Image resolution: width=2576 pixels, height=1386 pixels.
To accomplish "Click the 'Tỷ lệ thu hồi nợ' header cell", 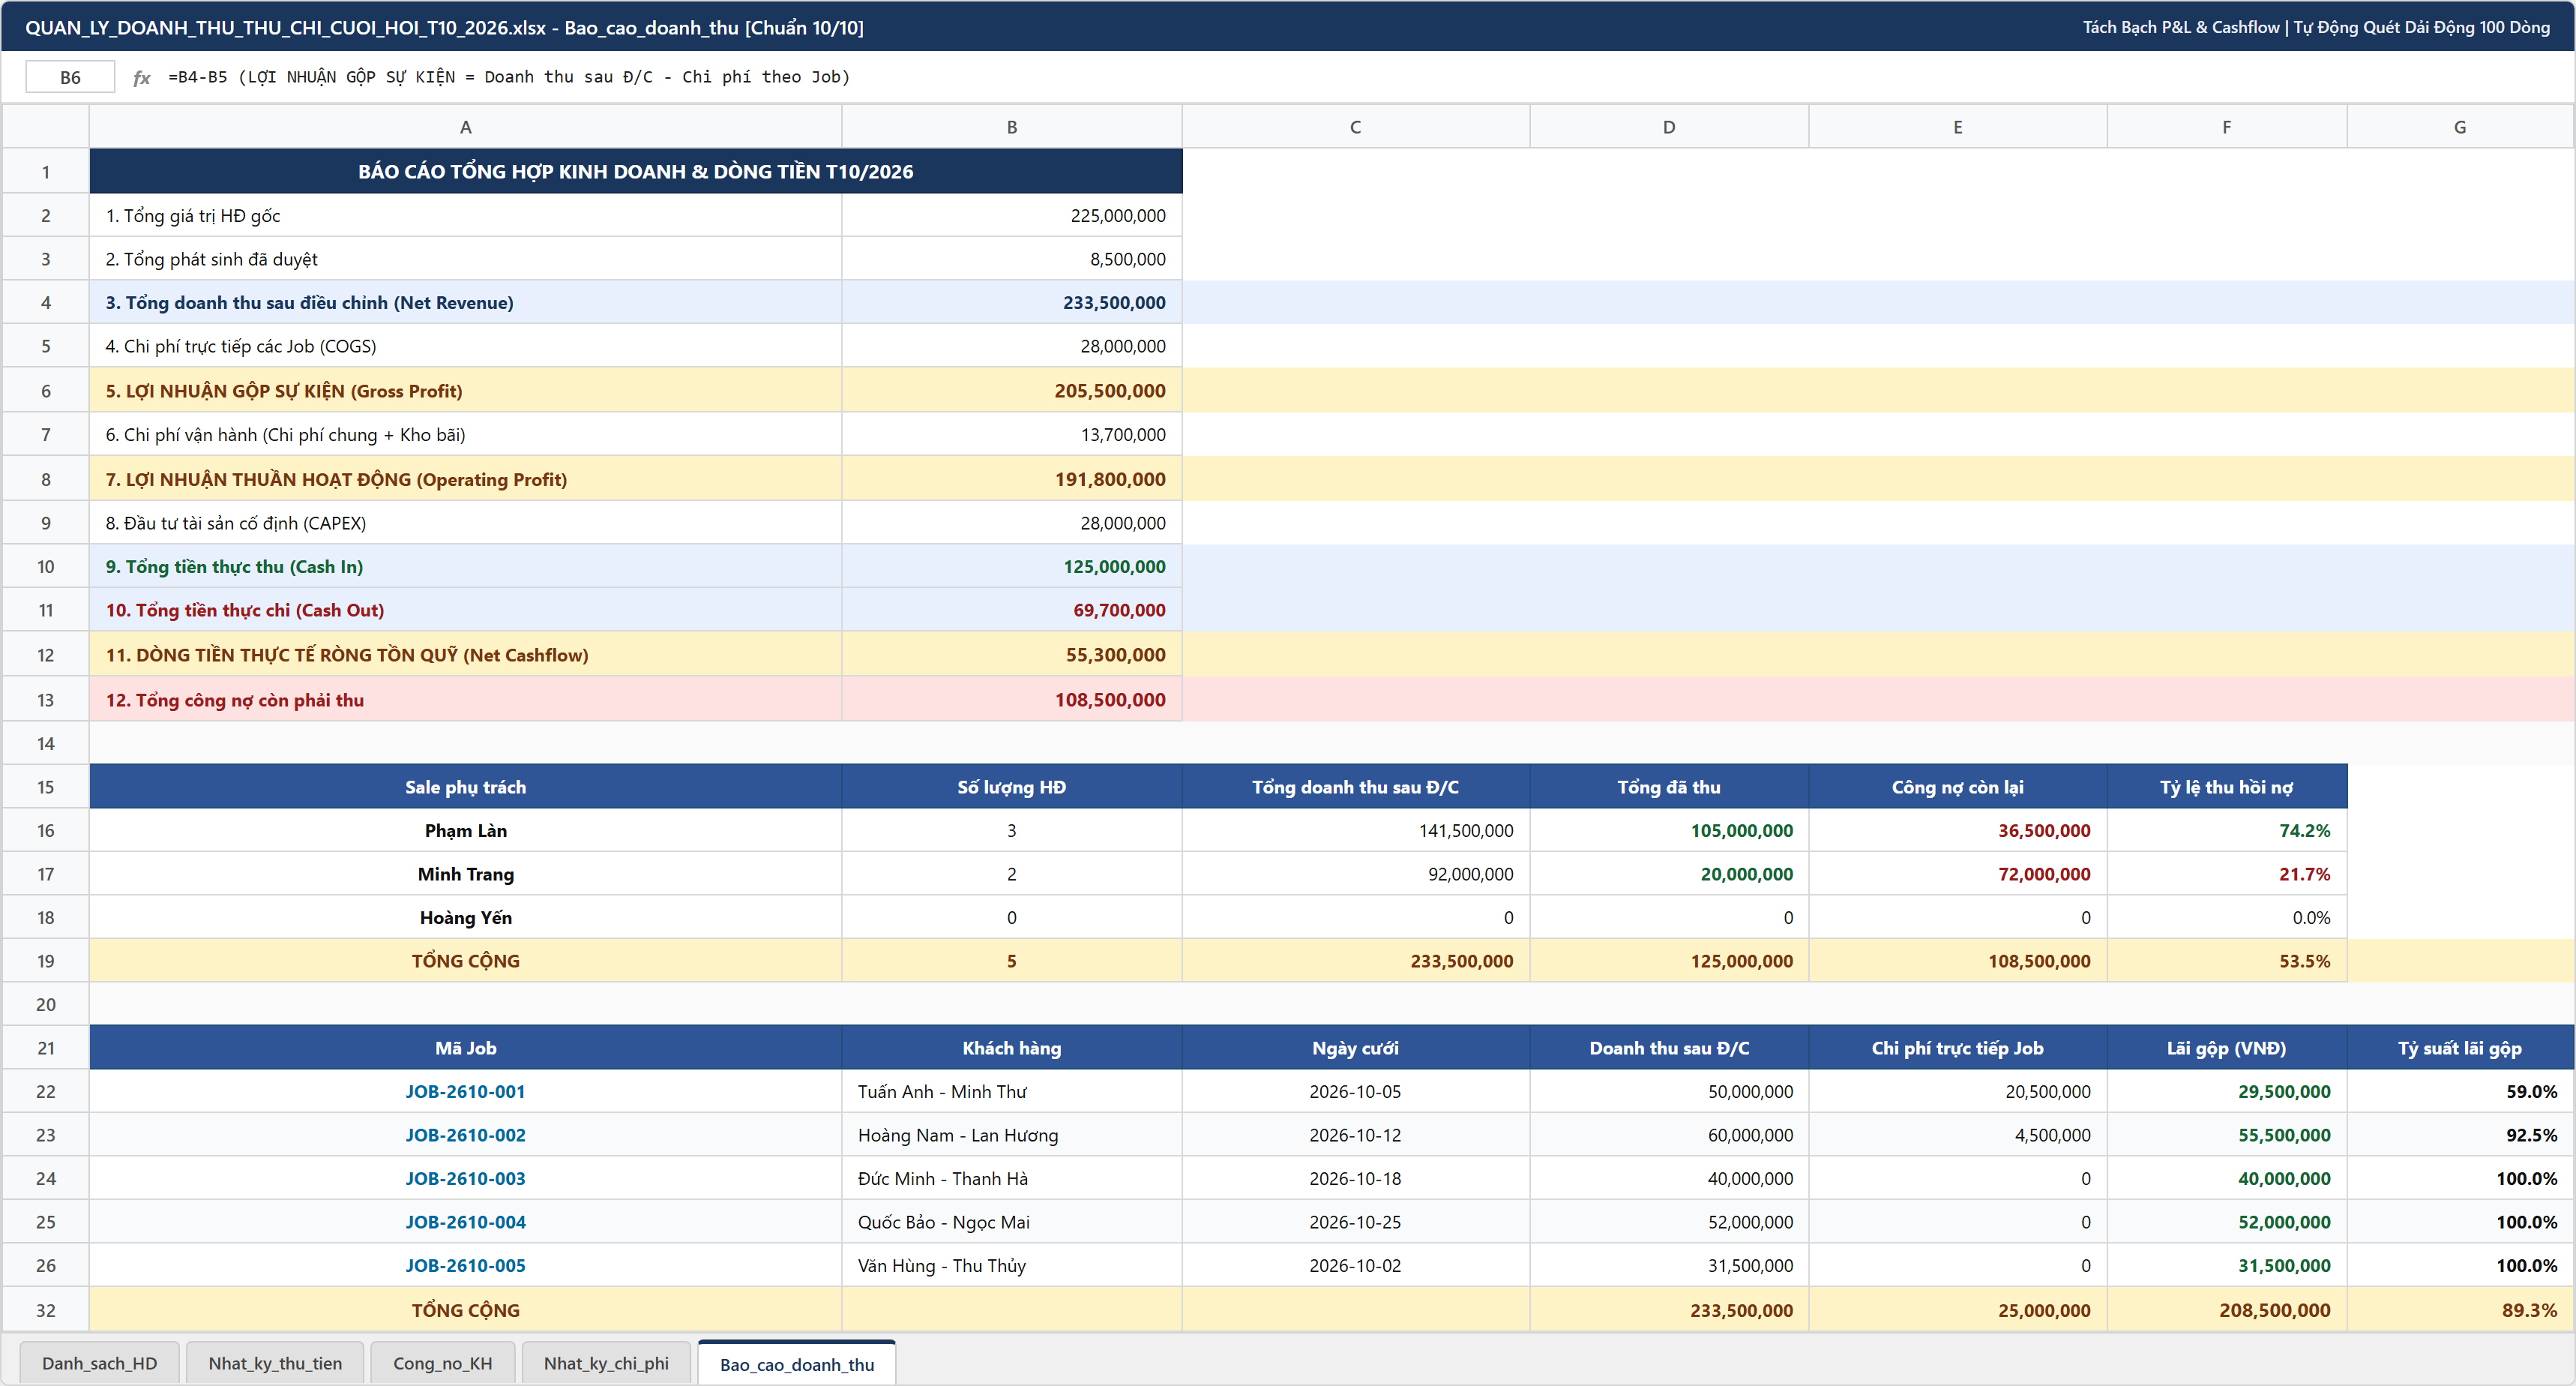I will 2227,787.
